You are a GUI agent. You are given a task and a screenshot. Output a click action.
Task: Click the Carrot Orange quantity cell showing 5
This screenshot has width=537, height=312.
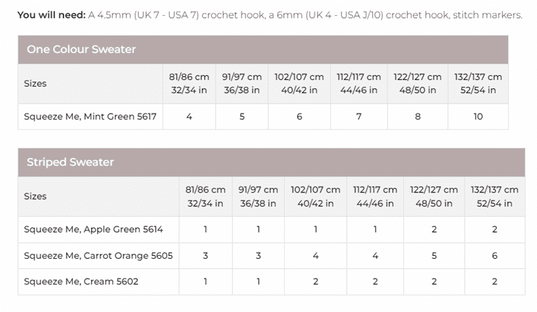click(x=434, y=255)
